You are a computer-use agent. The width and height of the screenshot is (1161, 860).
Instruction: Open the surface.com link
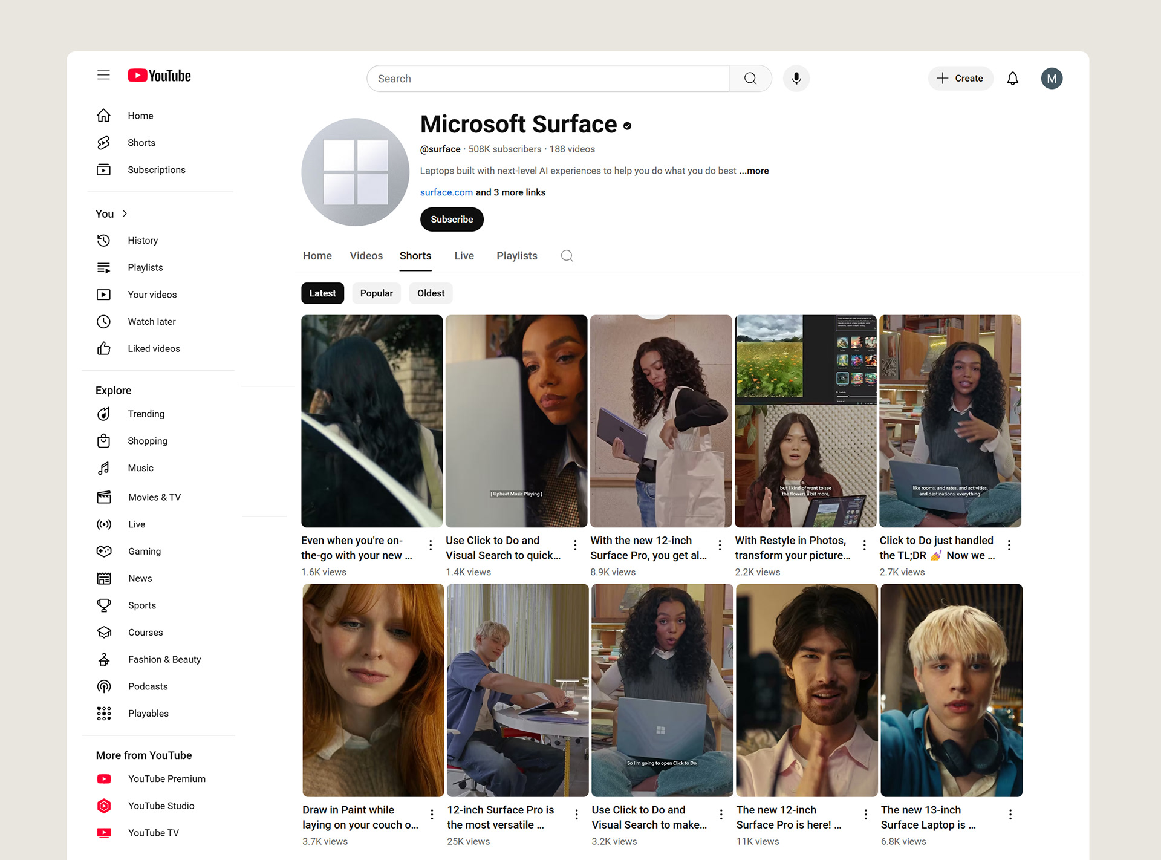(446, 192)
